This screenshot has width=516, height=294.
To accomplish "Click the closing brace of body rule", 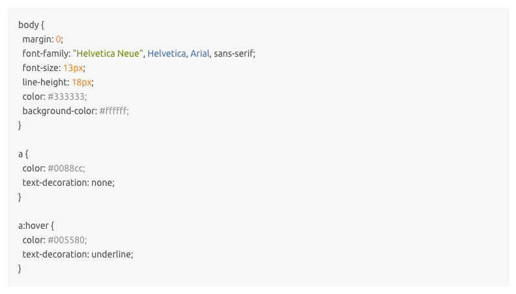I will [x=20, y=125].
